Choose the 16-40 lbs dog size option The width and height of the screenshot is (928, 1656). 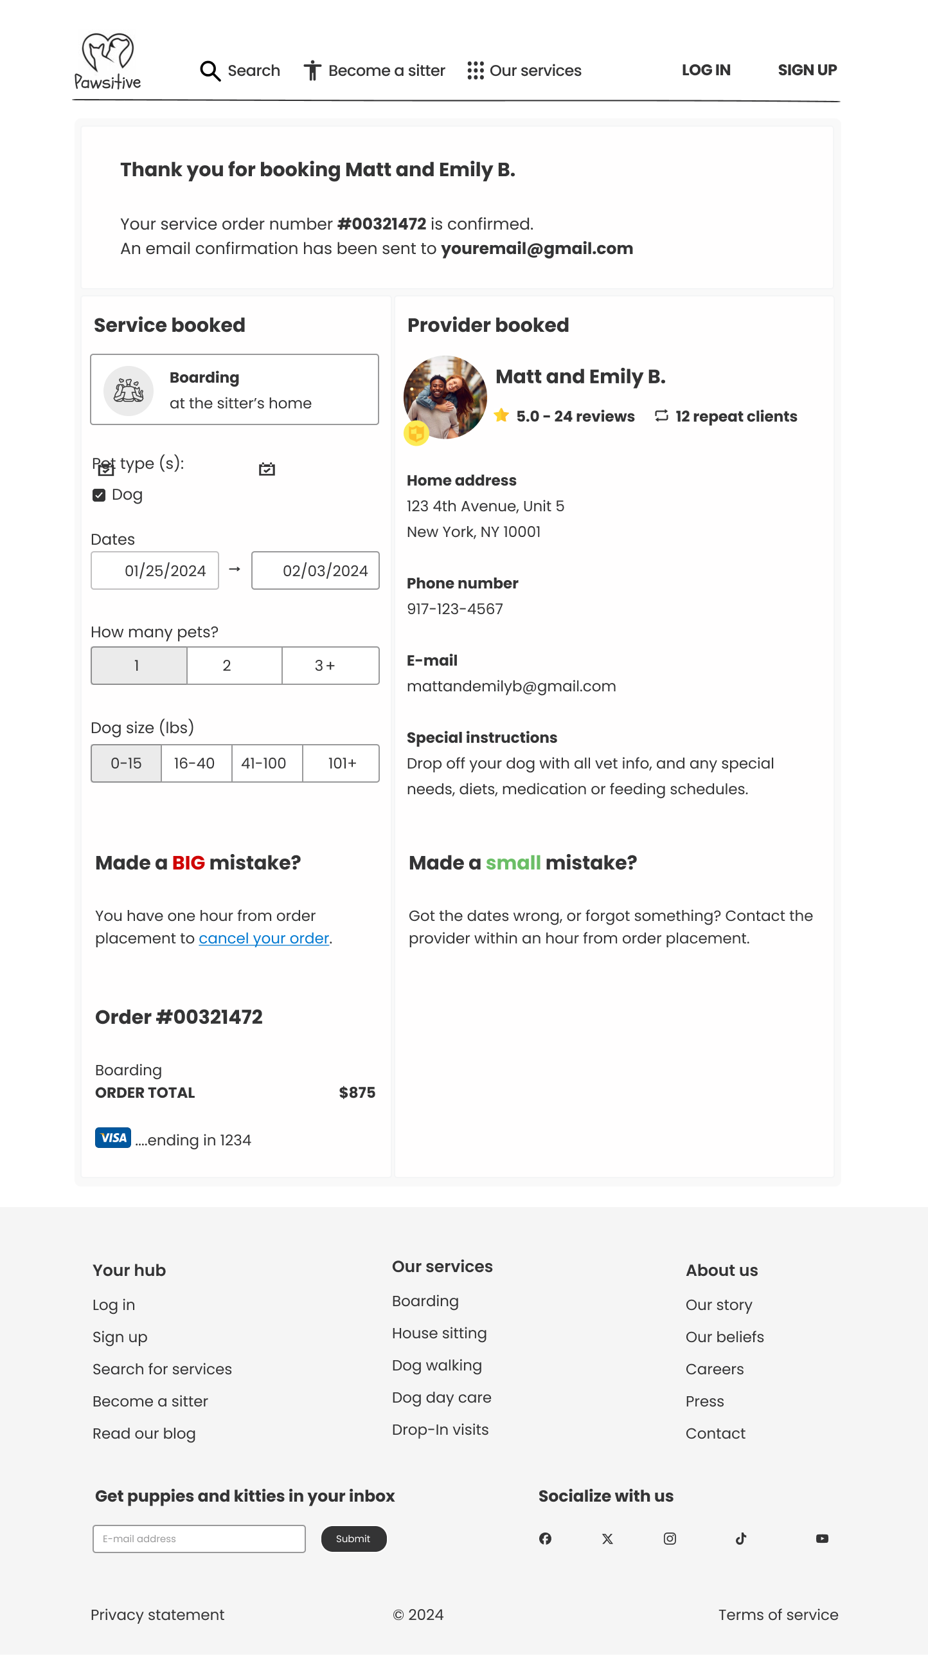[194, 763]
